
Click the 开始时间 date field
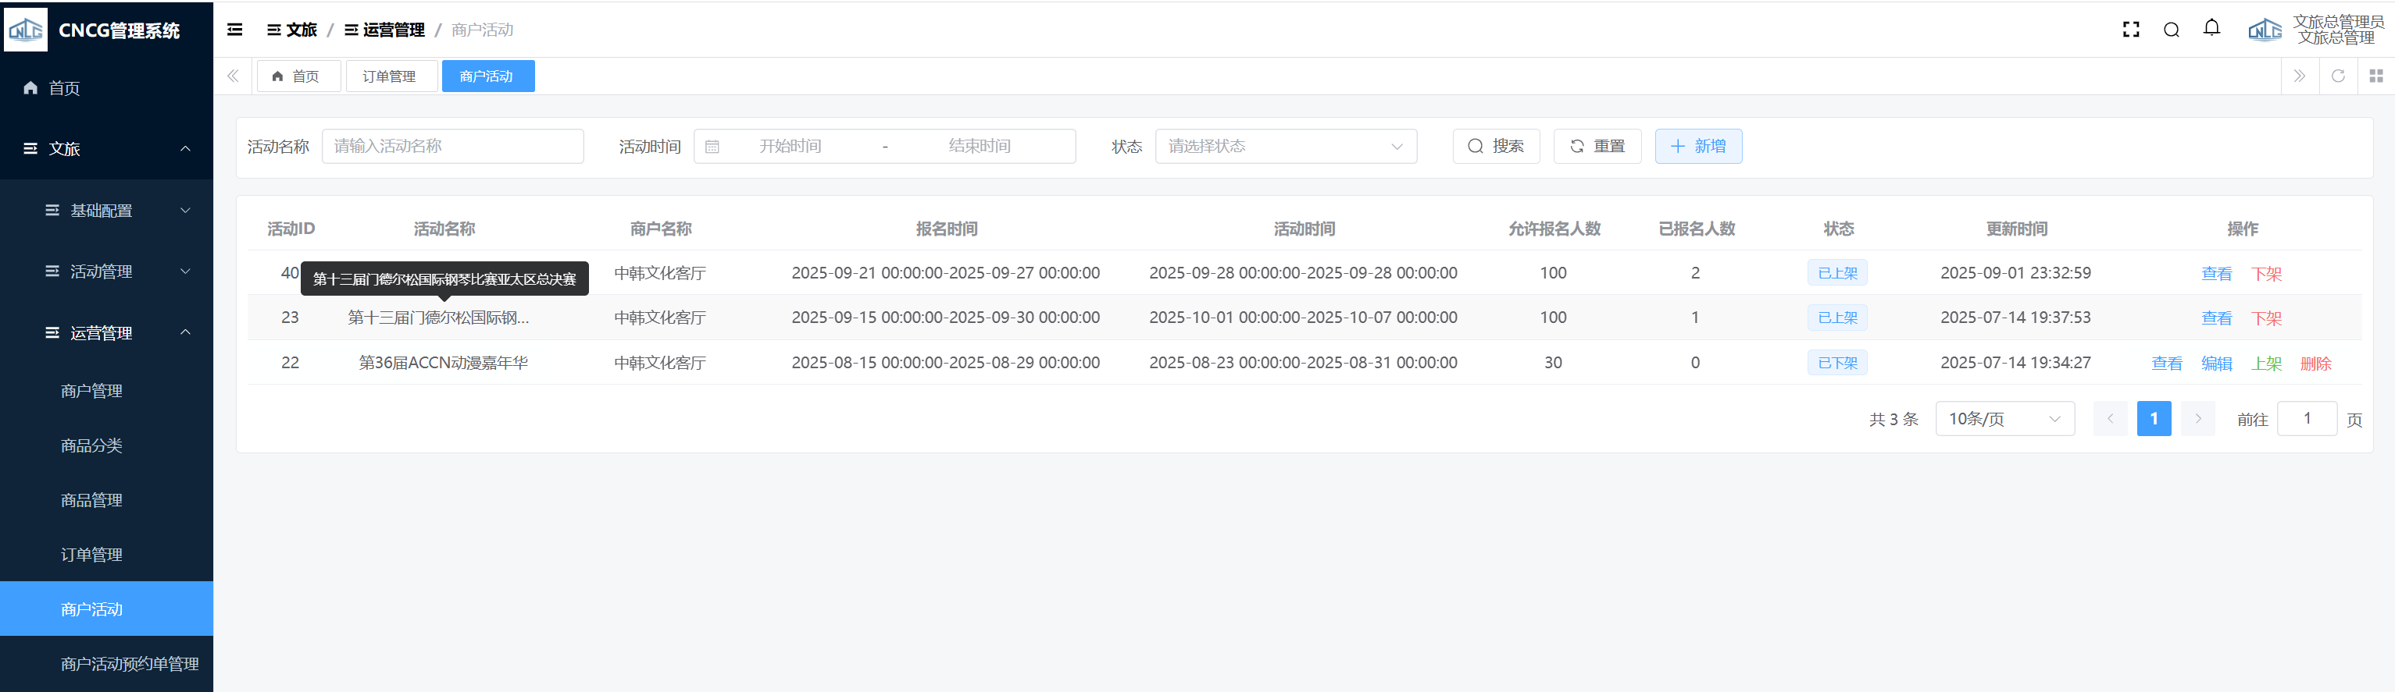[789, 147]
